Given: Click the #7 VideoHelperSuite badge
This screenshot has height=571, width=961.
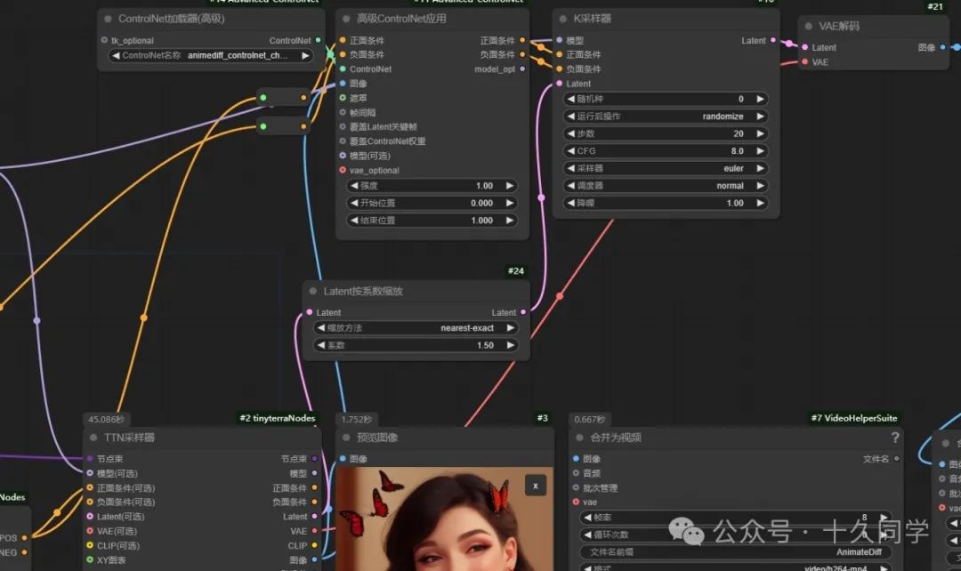Looking at the screenshot, I should tap(853, 418).
